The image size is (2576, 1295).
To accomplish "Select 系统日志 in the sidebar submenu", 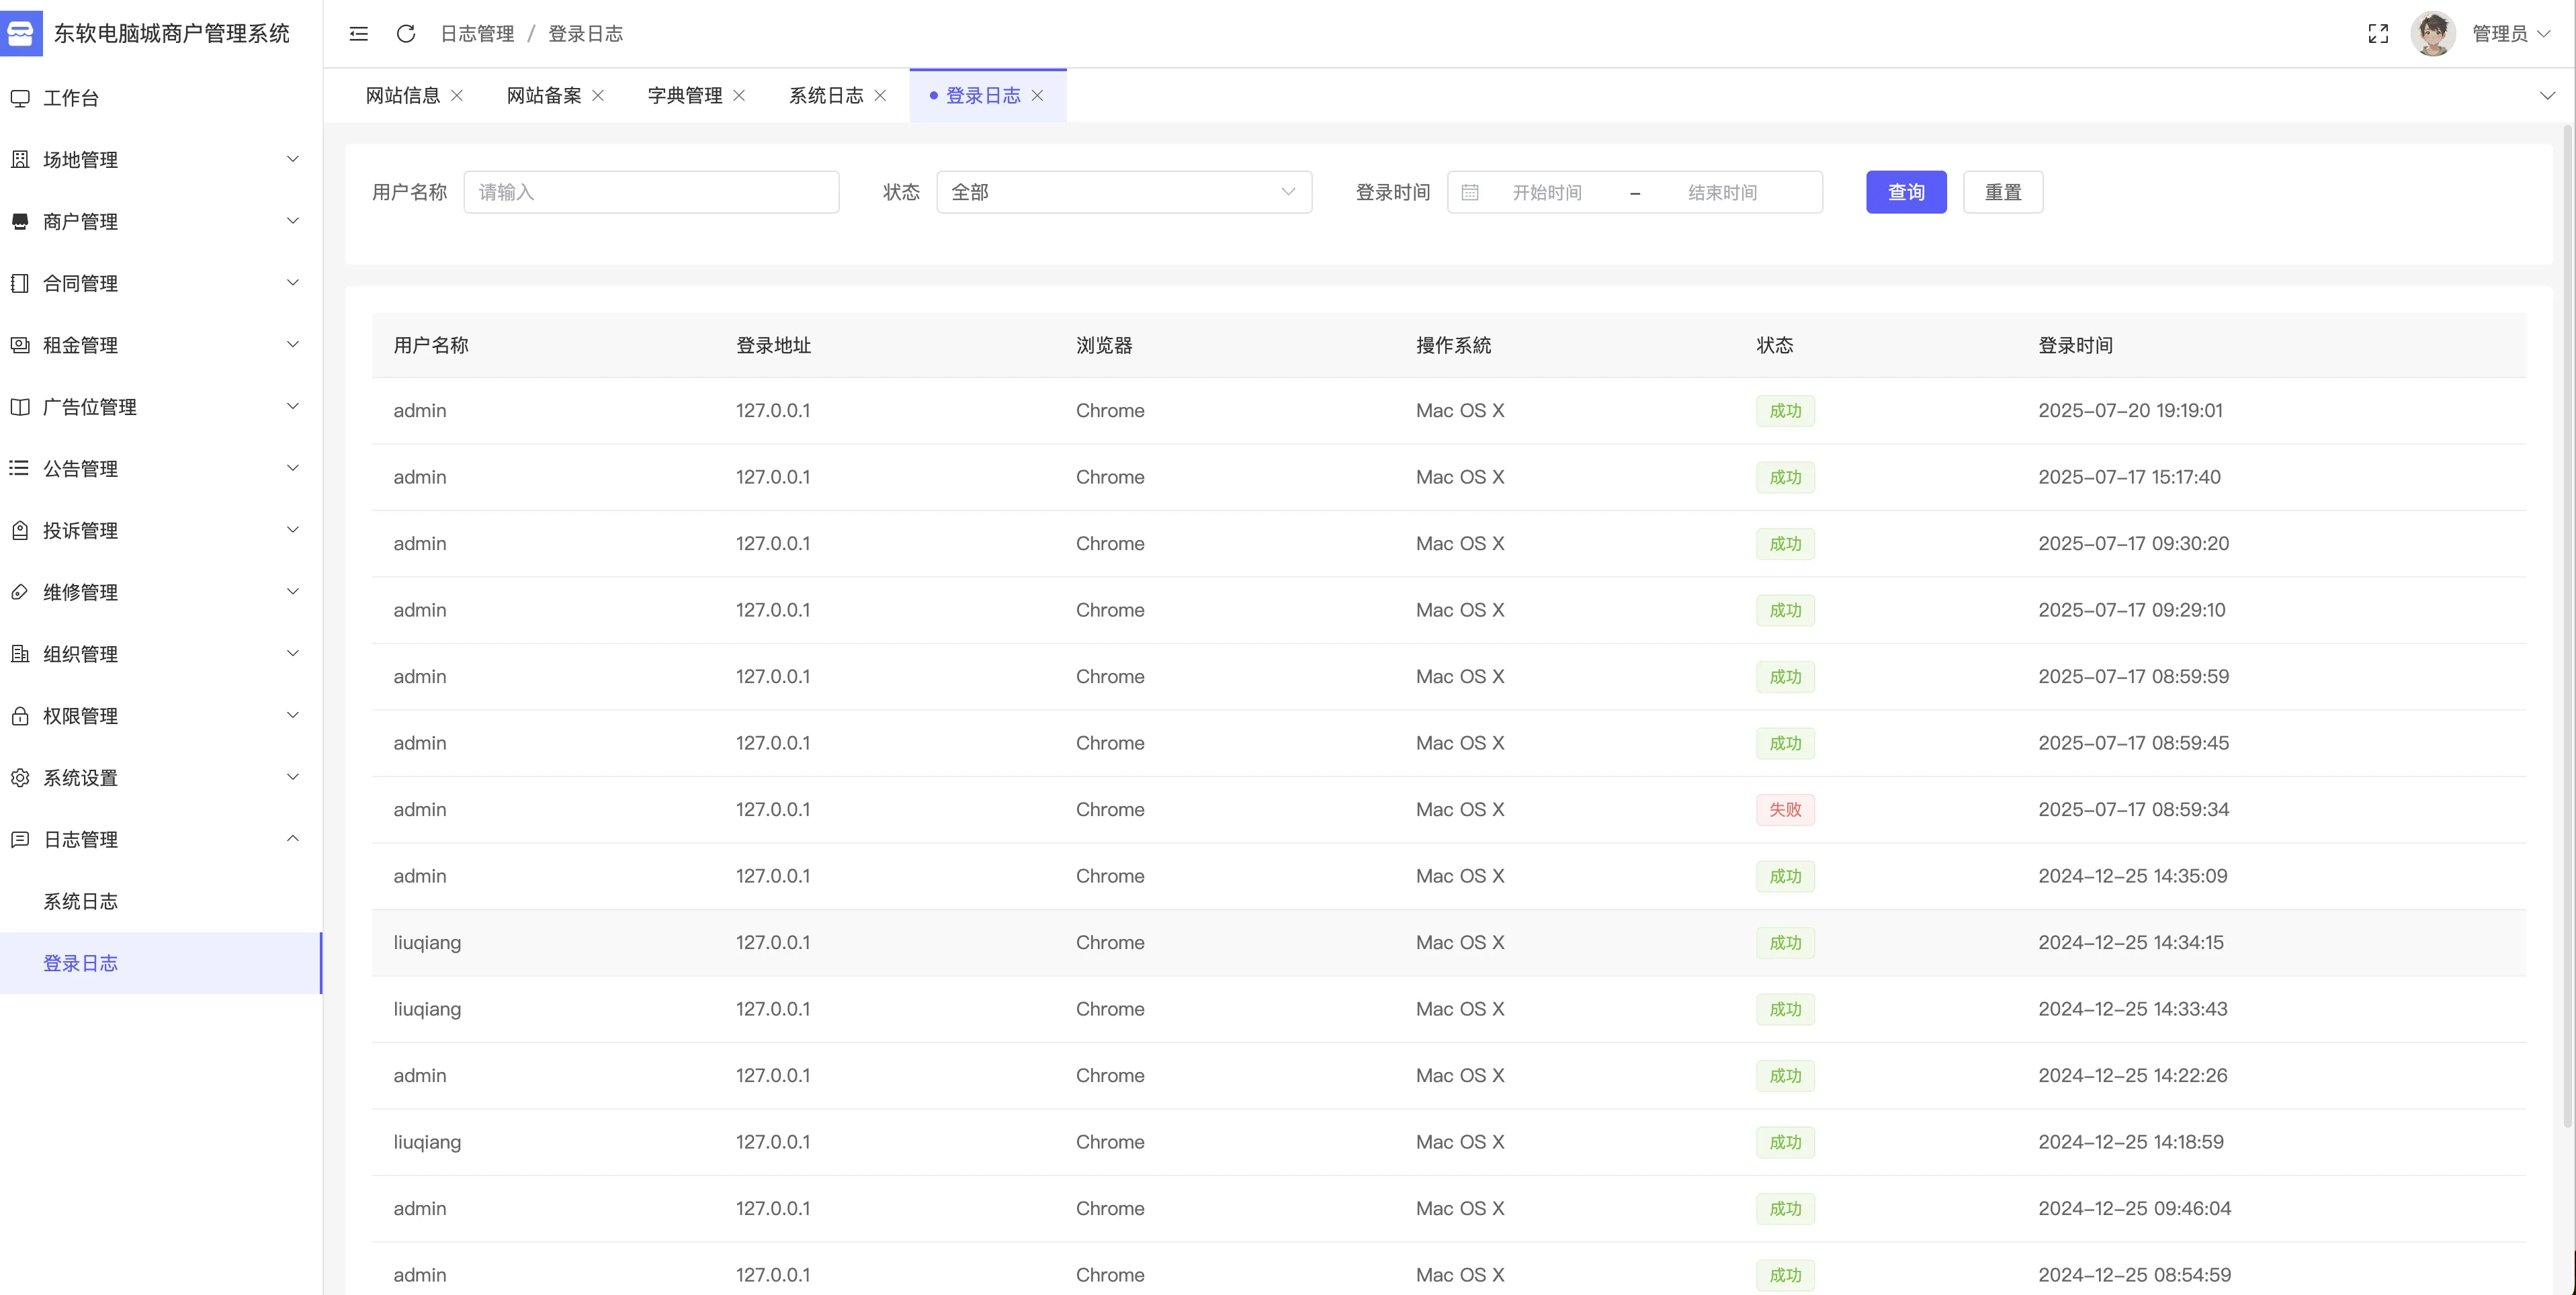I will pos(80,901).
